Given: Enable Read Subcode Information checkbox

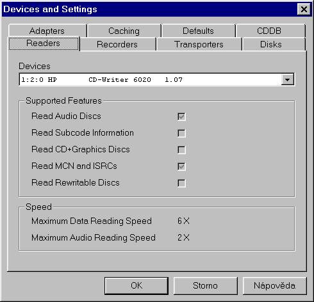Looking at the screenshot, I should [181, 133].
